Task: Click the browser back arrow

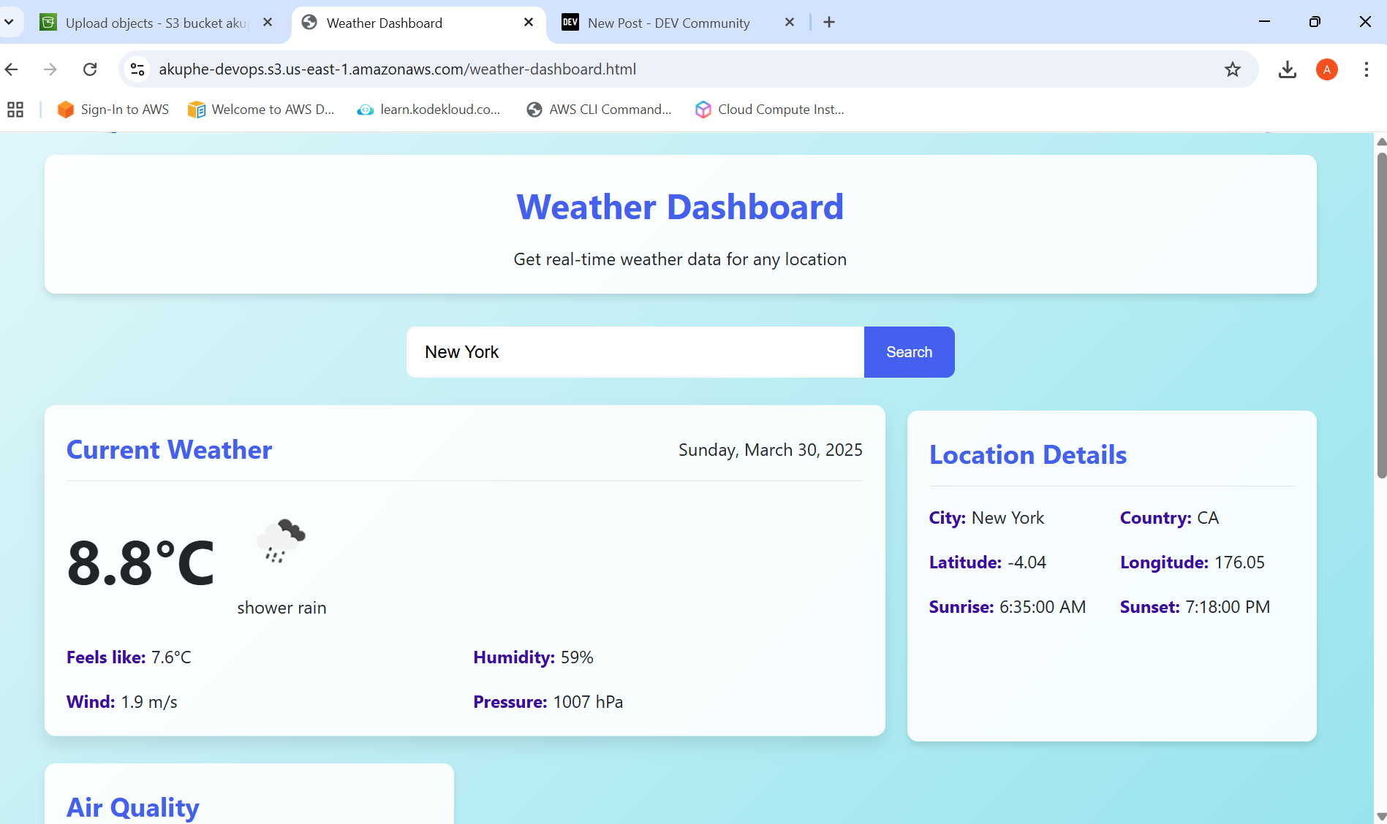Action: [12, 69]
